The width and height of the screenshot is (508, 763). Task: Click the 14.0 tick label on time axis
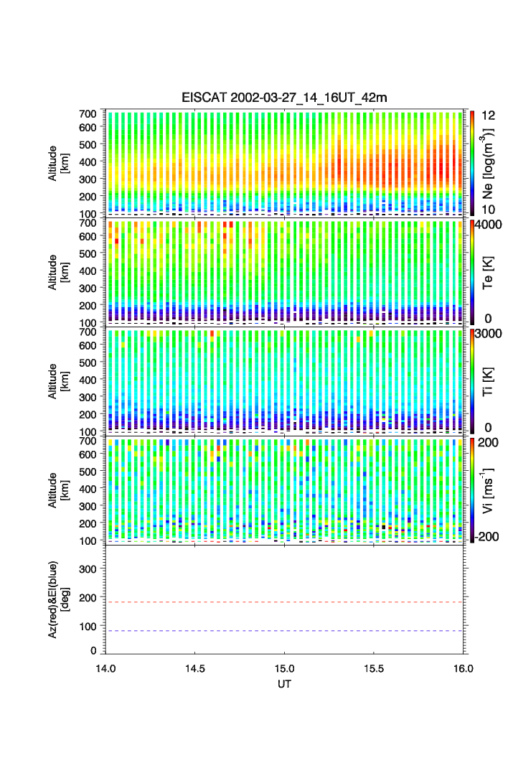(106, 668)
